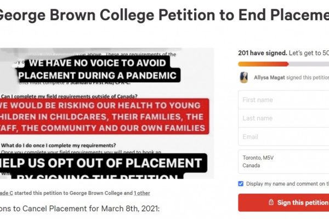Click the red 'RISKING OUR HEALTH' banner
The width and height of the screenshot is (329, 219).
[105, 116]
